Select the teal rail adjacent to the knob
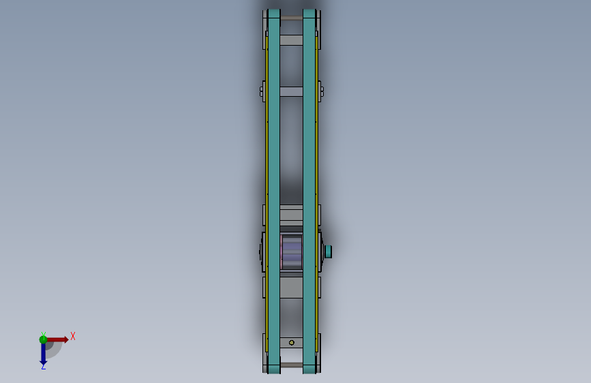 [x=309, y=191]
